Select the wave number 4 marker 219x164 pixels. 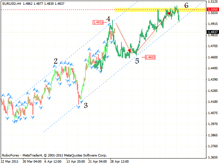(108, 19)
